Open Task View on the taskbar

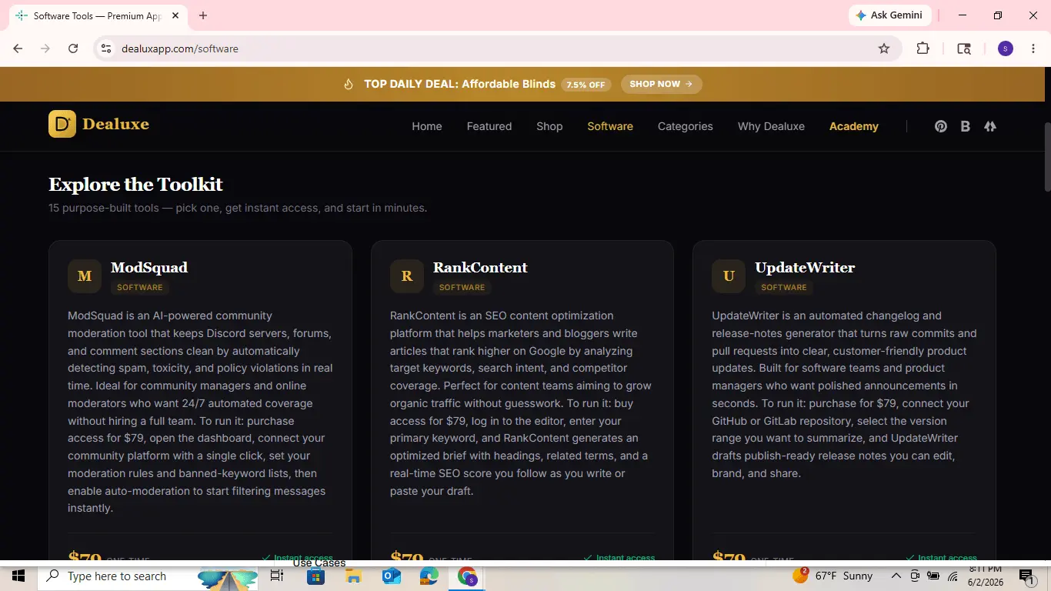pos(277,576)
